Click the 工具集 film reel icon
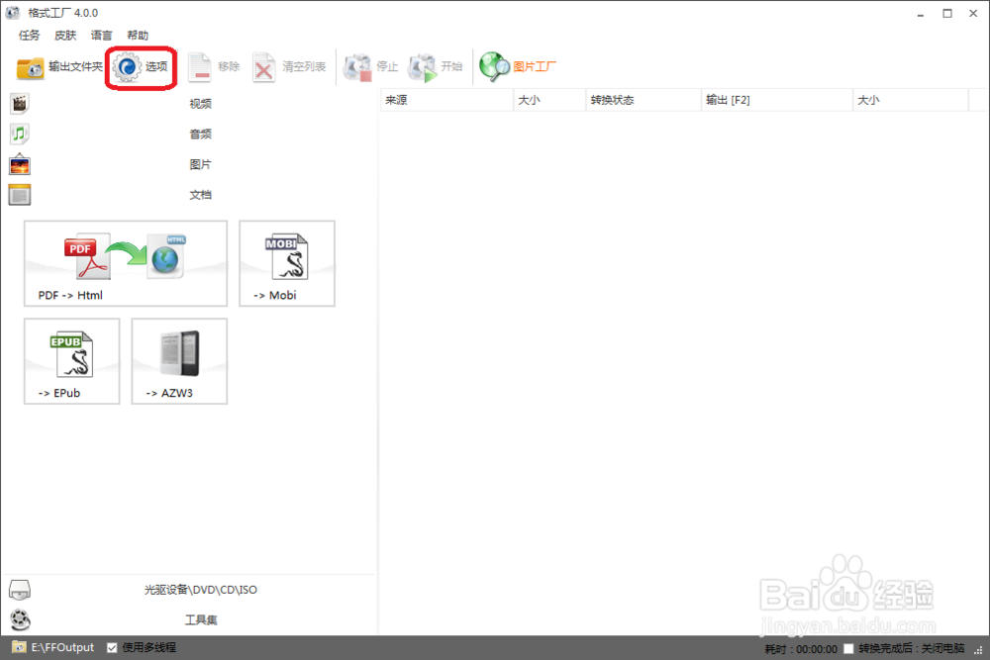Screen dimensions: 990x660 [x=20, y=619]
